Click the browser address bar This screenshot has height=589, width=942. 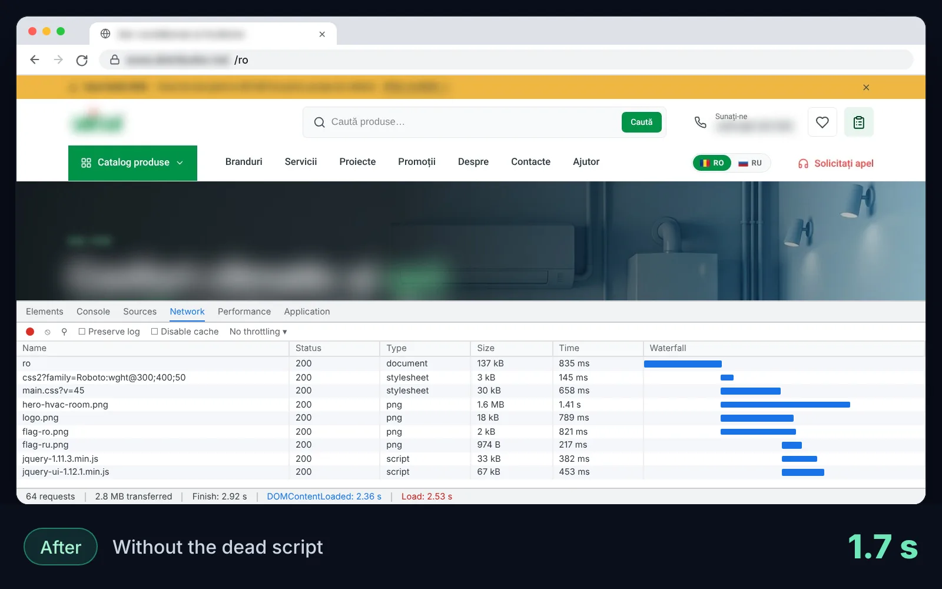pyautogui.click(x=506, y=59)
